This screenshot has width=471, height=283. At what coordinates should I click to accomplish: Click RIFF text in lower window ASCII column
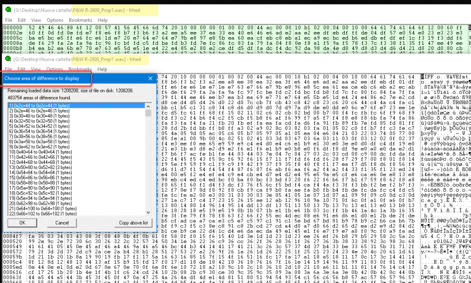[426, 77]
